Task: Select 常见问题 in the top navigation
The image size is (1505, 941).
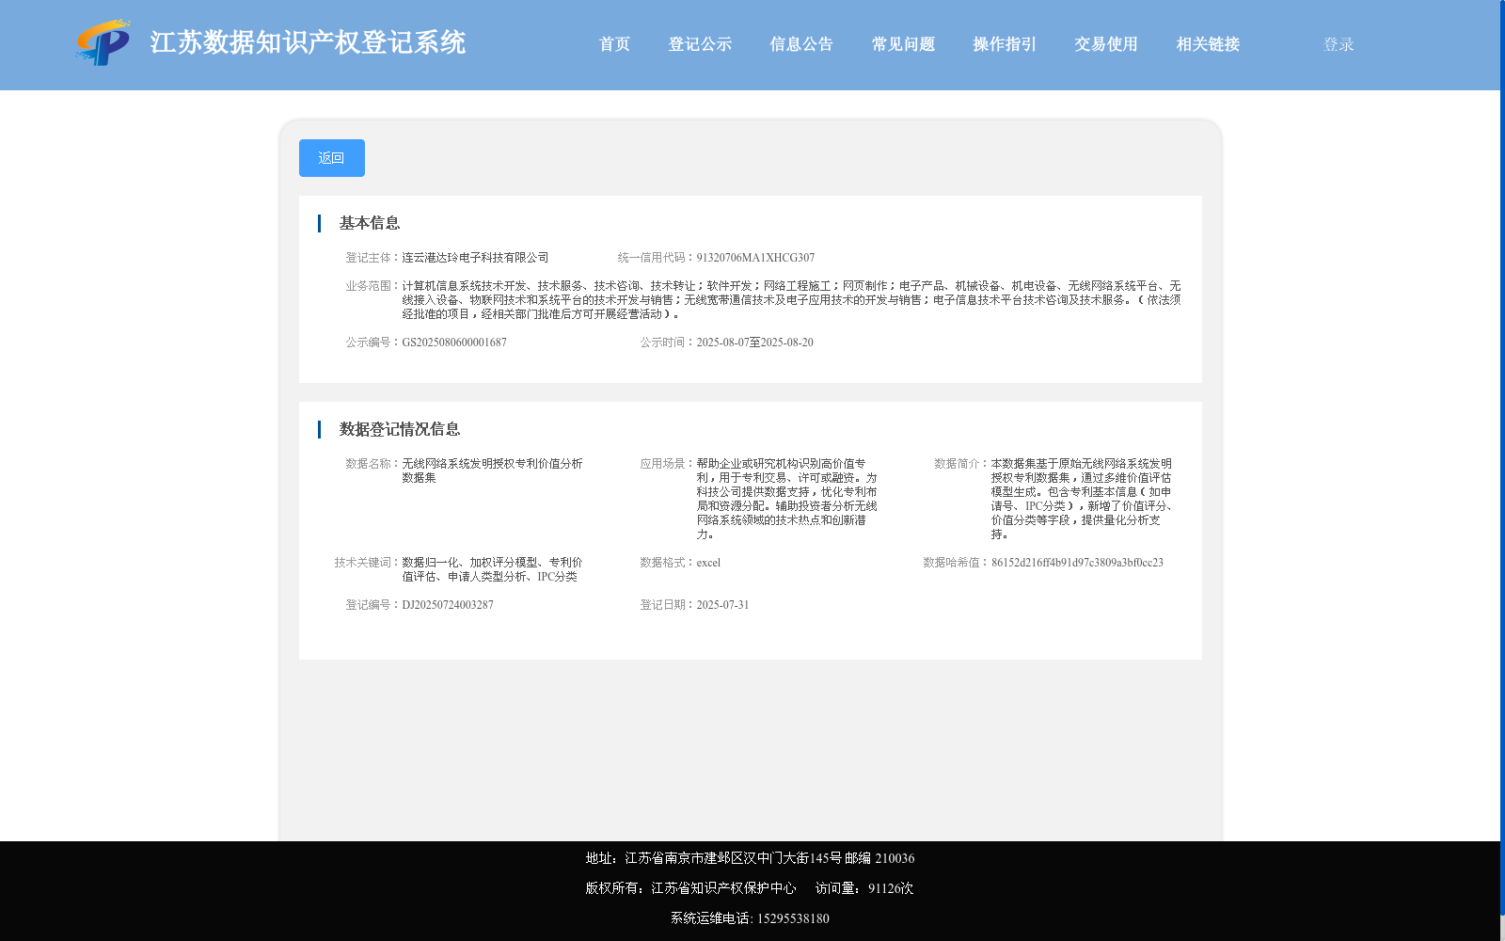Action: (903, 44)
